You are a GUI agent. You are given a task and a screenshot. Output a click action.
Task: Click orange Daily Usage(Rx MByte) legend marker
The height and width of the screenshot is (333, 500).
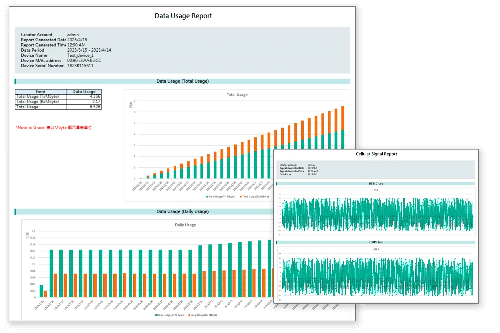[x=189, y=315]
